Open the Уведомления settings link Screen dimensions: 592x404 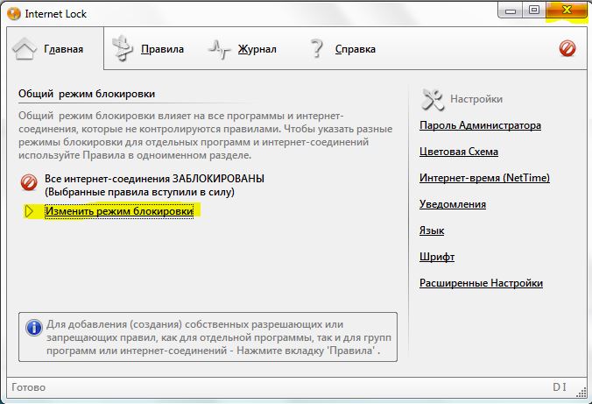tap(453, 204)
